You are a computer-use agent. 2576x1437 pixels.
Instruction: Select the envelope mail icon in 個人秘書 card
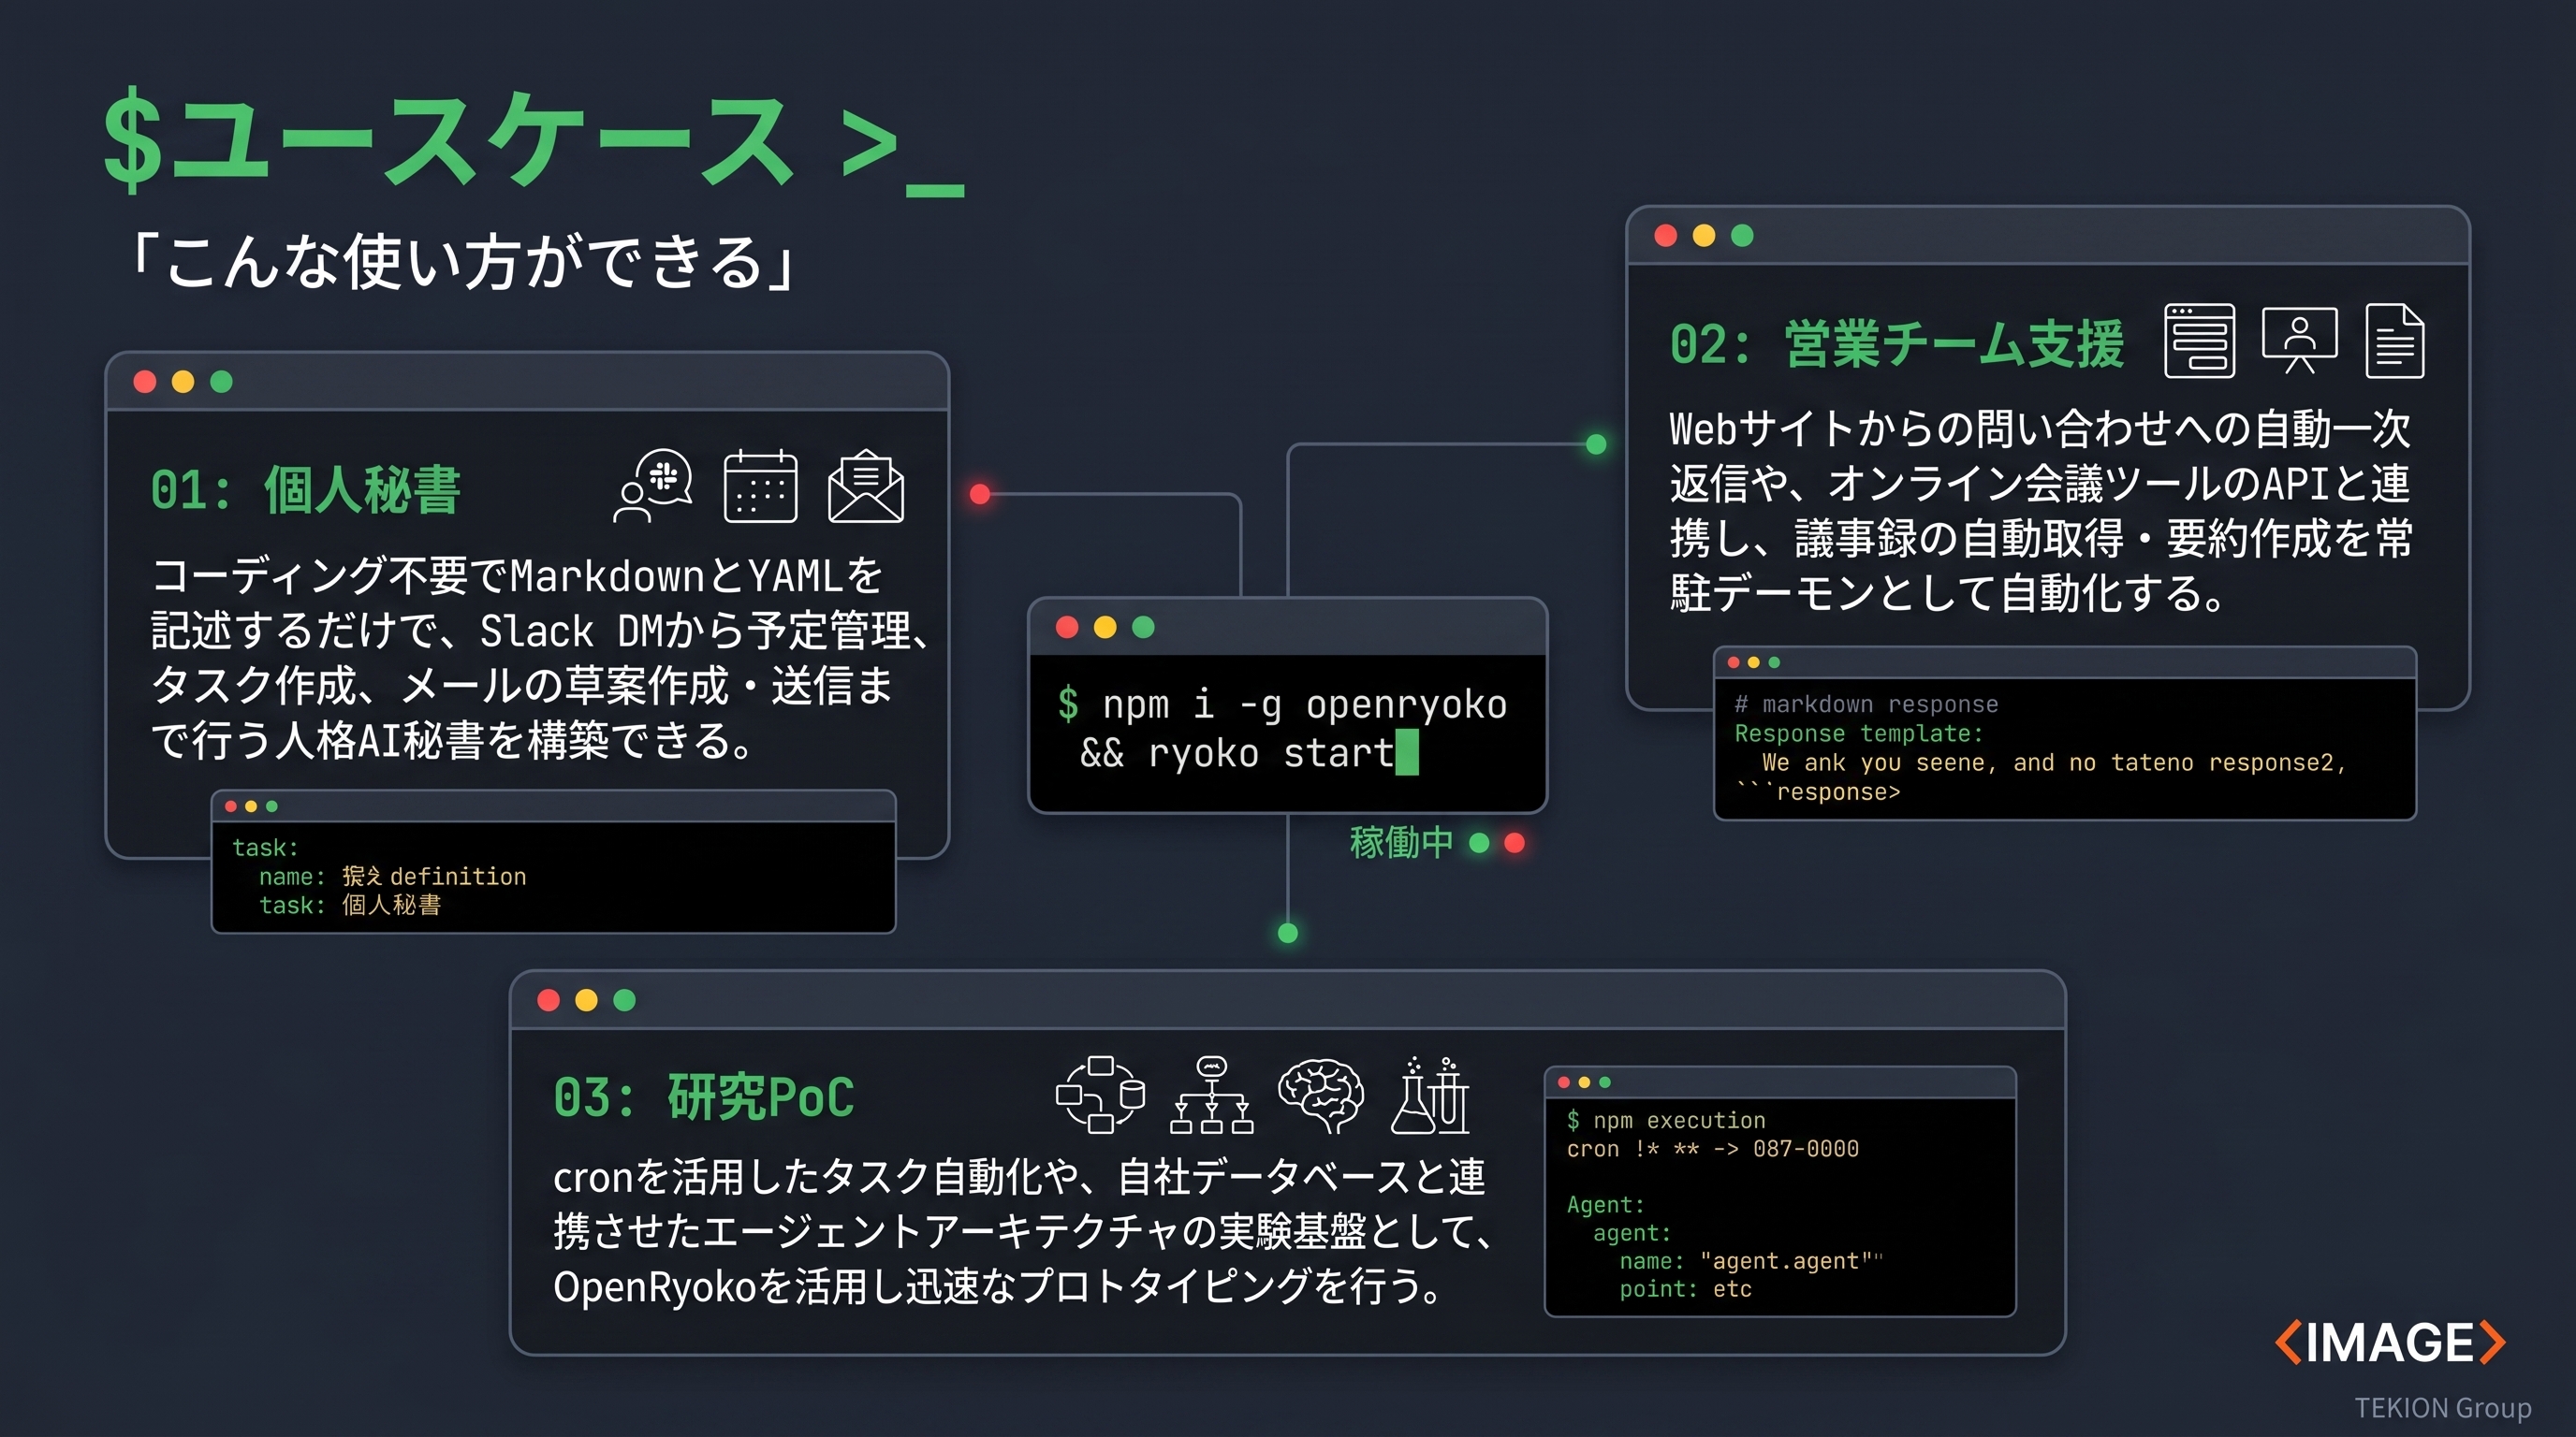(x=866, y=486)
